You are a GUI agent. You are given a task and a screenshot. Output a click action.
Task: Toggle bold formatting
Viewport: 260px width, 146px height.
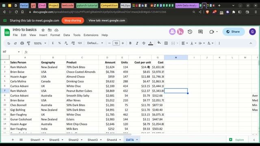[x=130, y=43]
